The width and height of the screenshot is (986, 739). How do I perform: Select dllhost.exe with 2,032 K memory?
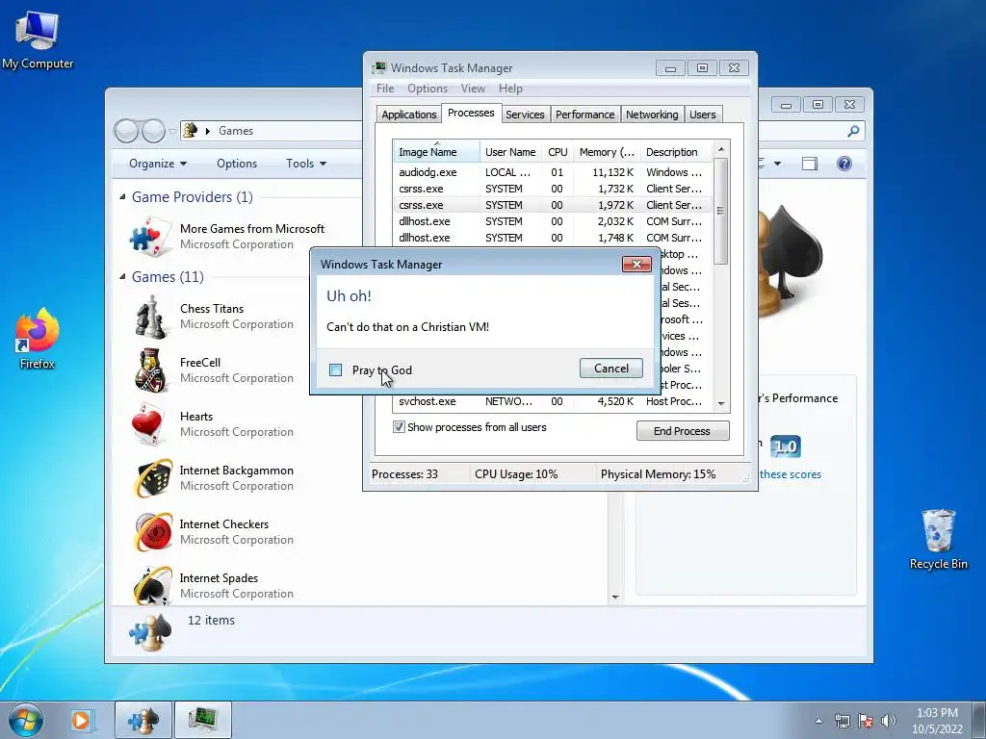tap(553, 221)
